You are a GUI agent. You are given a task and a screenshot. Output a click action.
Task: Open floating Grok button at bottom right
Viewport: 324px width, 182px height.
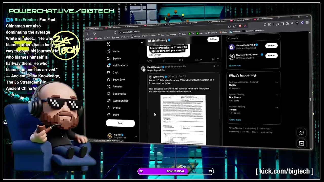pos(301,133)
